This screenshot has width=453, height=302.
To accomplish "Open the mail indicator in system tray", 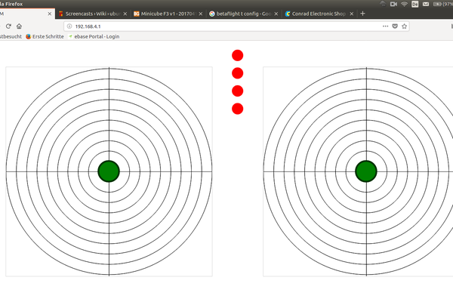I will click(426, 4).
